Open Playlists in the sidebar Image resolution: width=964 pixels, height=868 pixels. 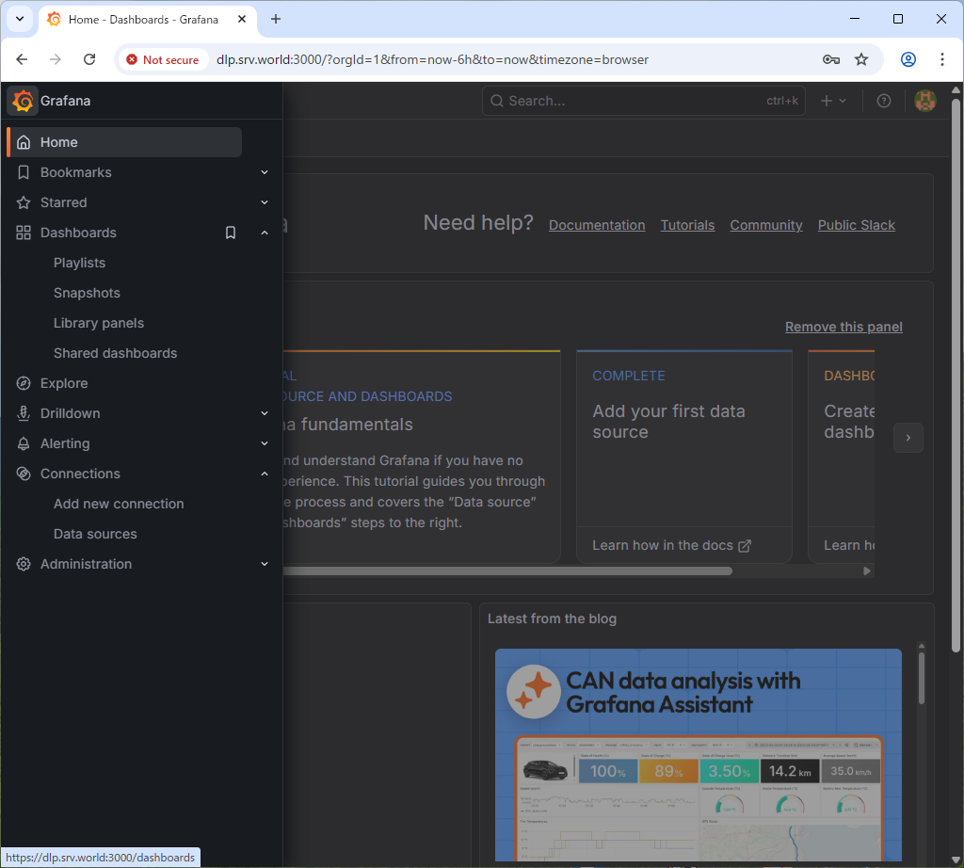click(79, 263)
